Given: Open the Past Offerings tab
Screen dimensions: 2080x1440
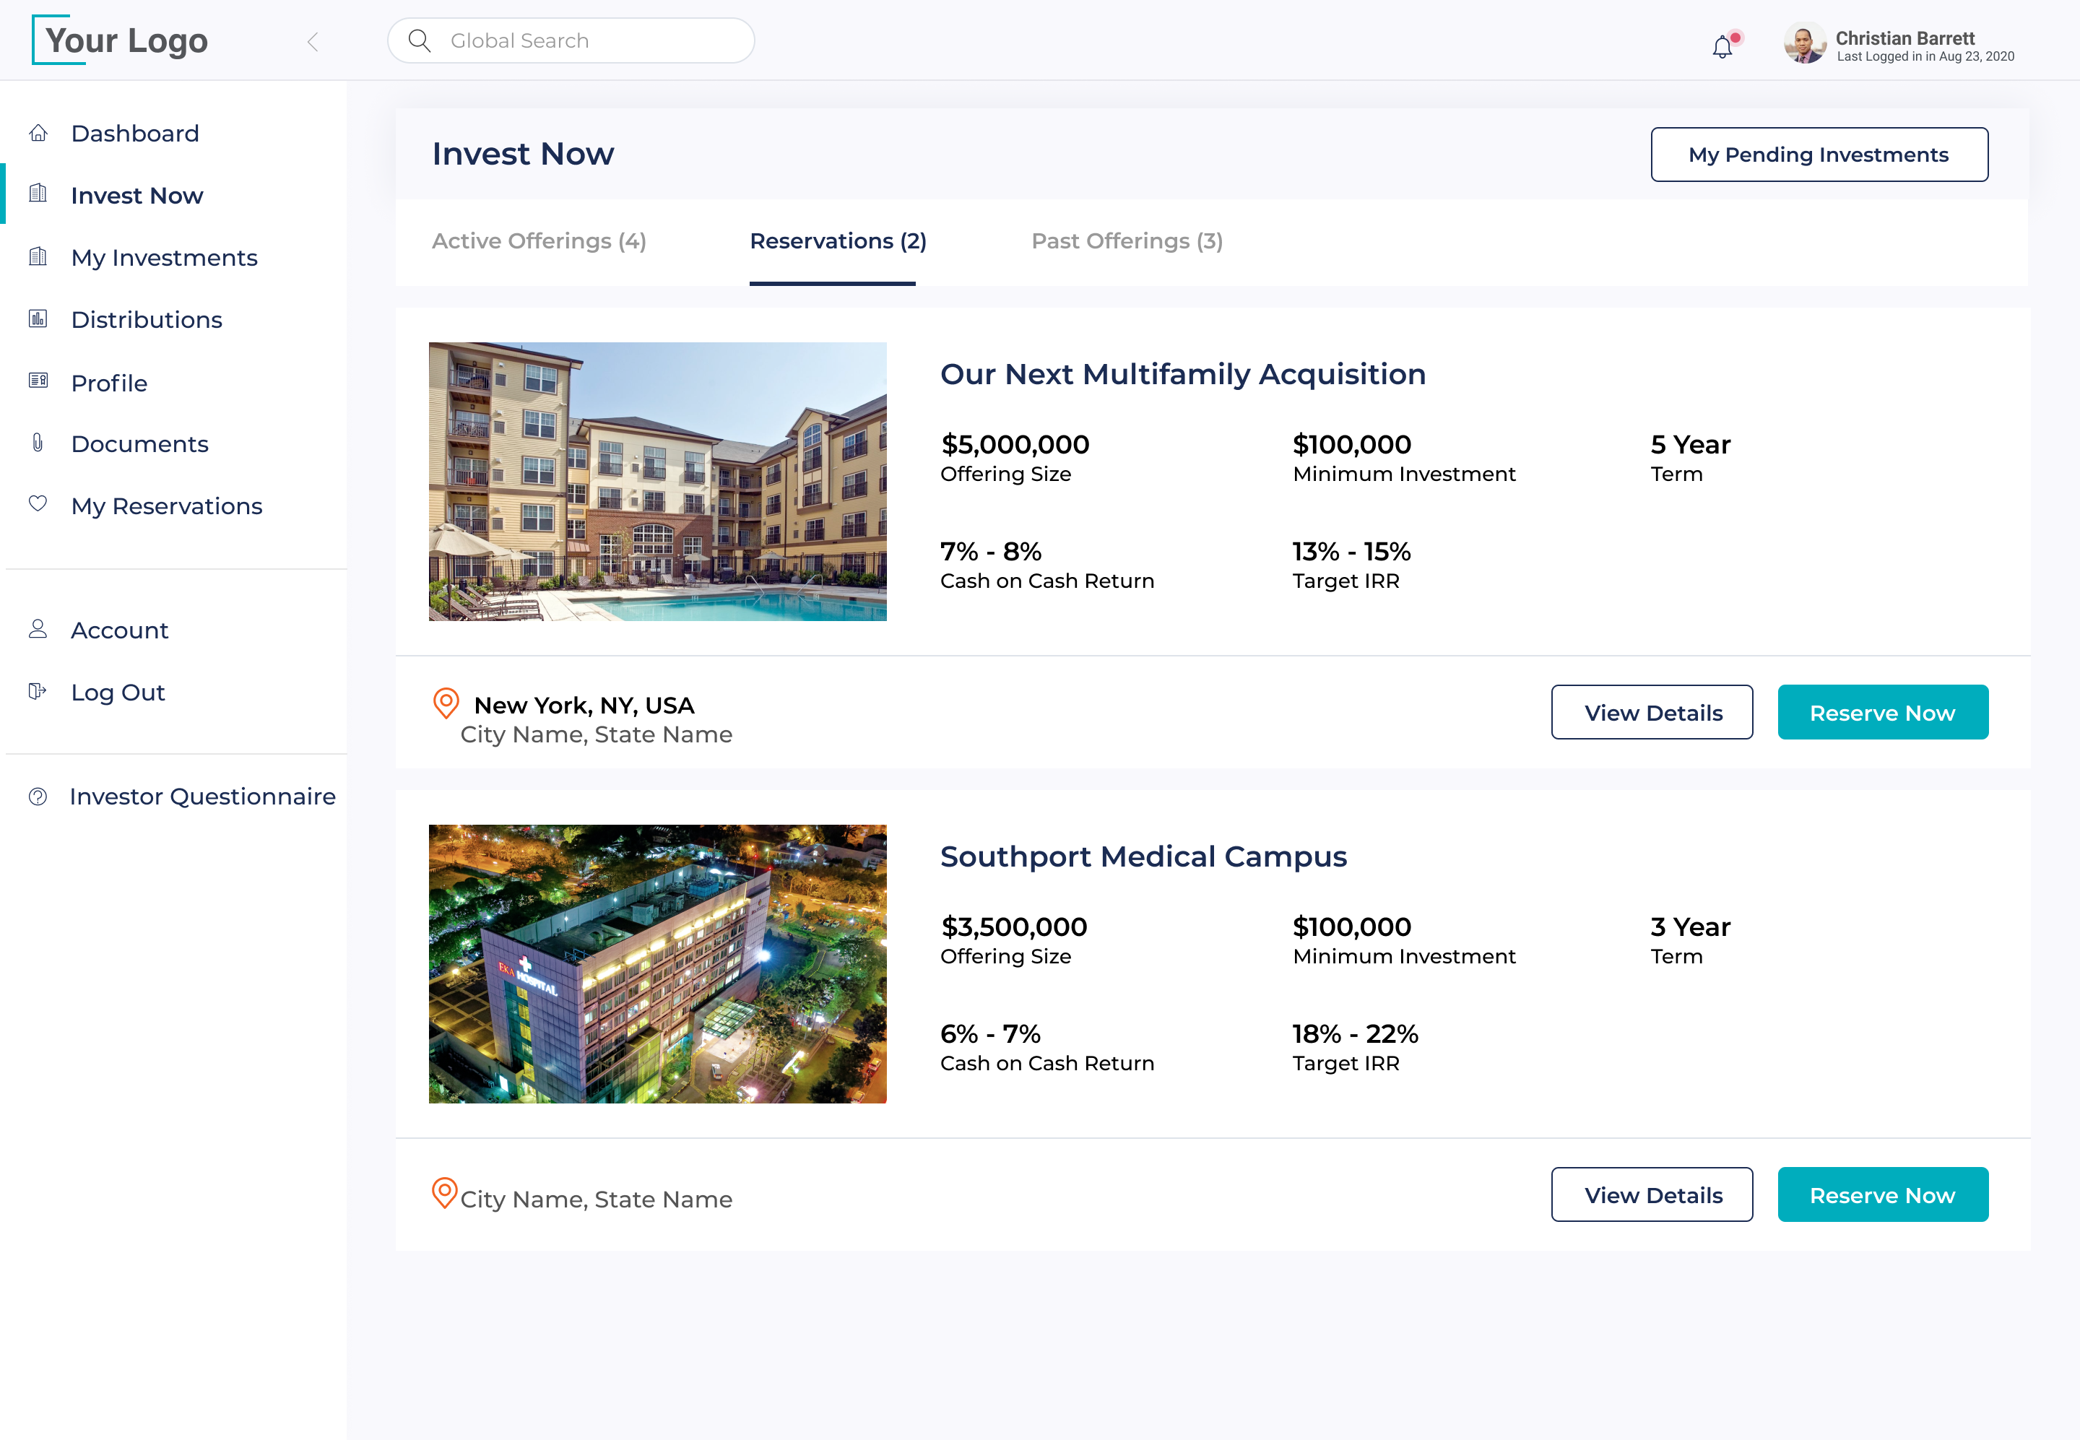Looking at the screenshot, I should pos(1127,241).
